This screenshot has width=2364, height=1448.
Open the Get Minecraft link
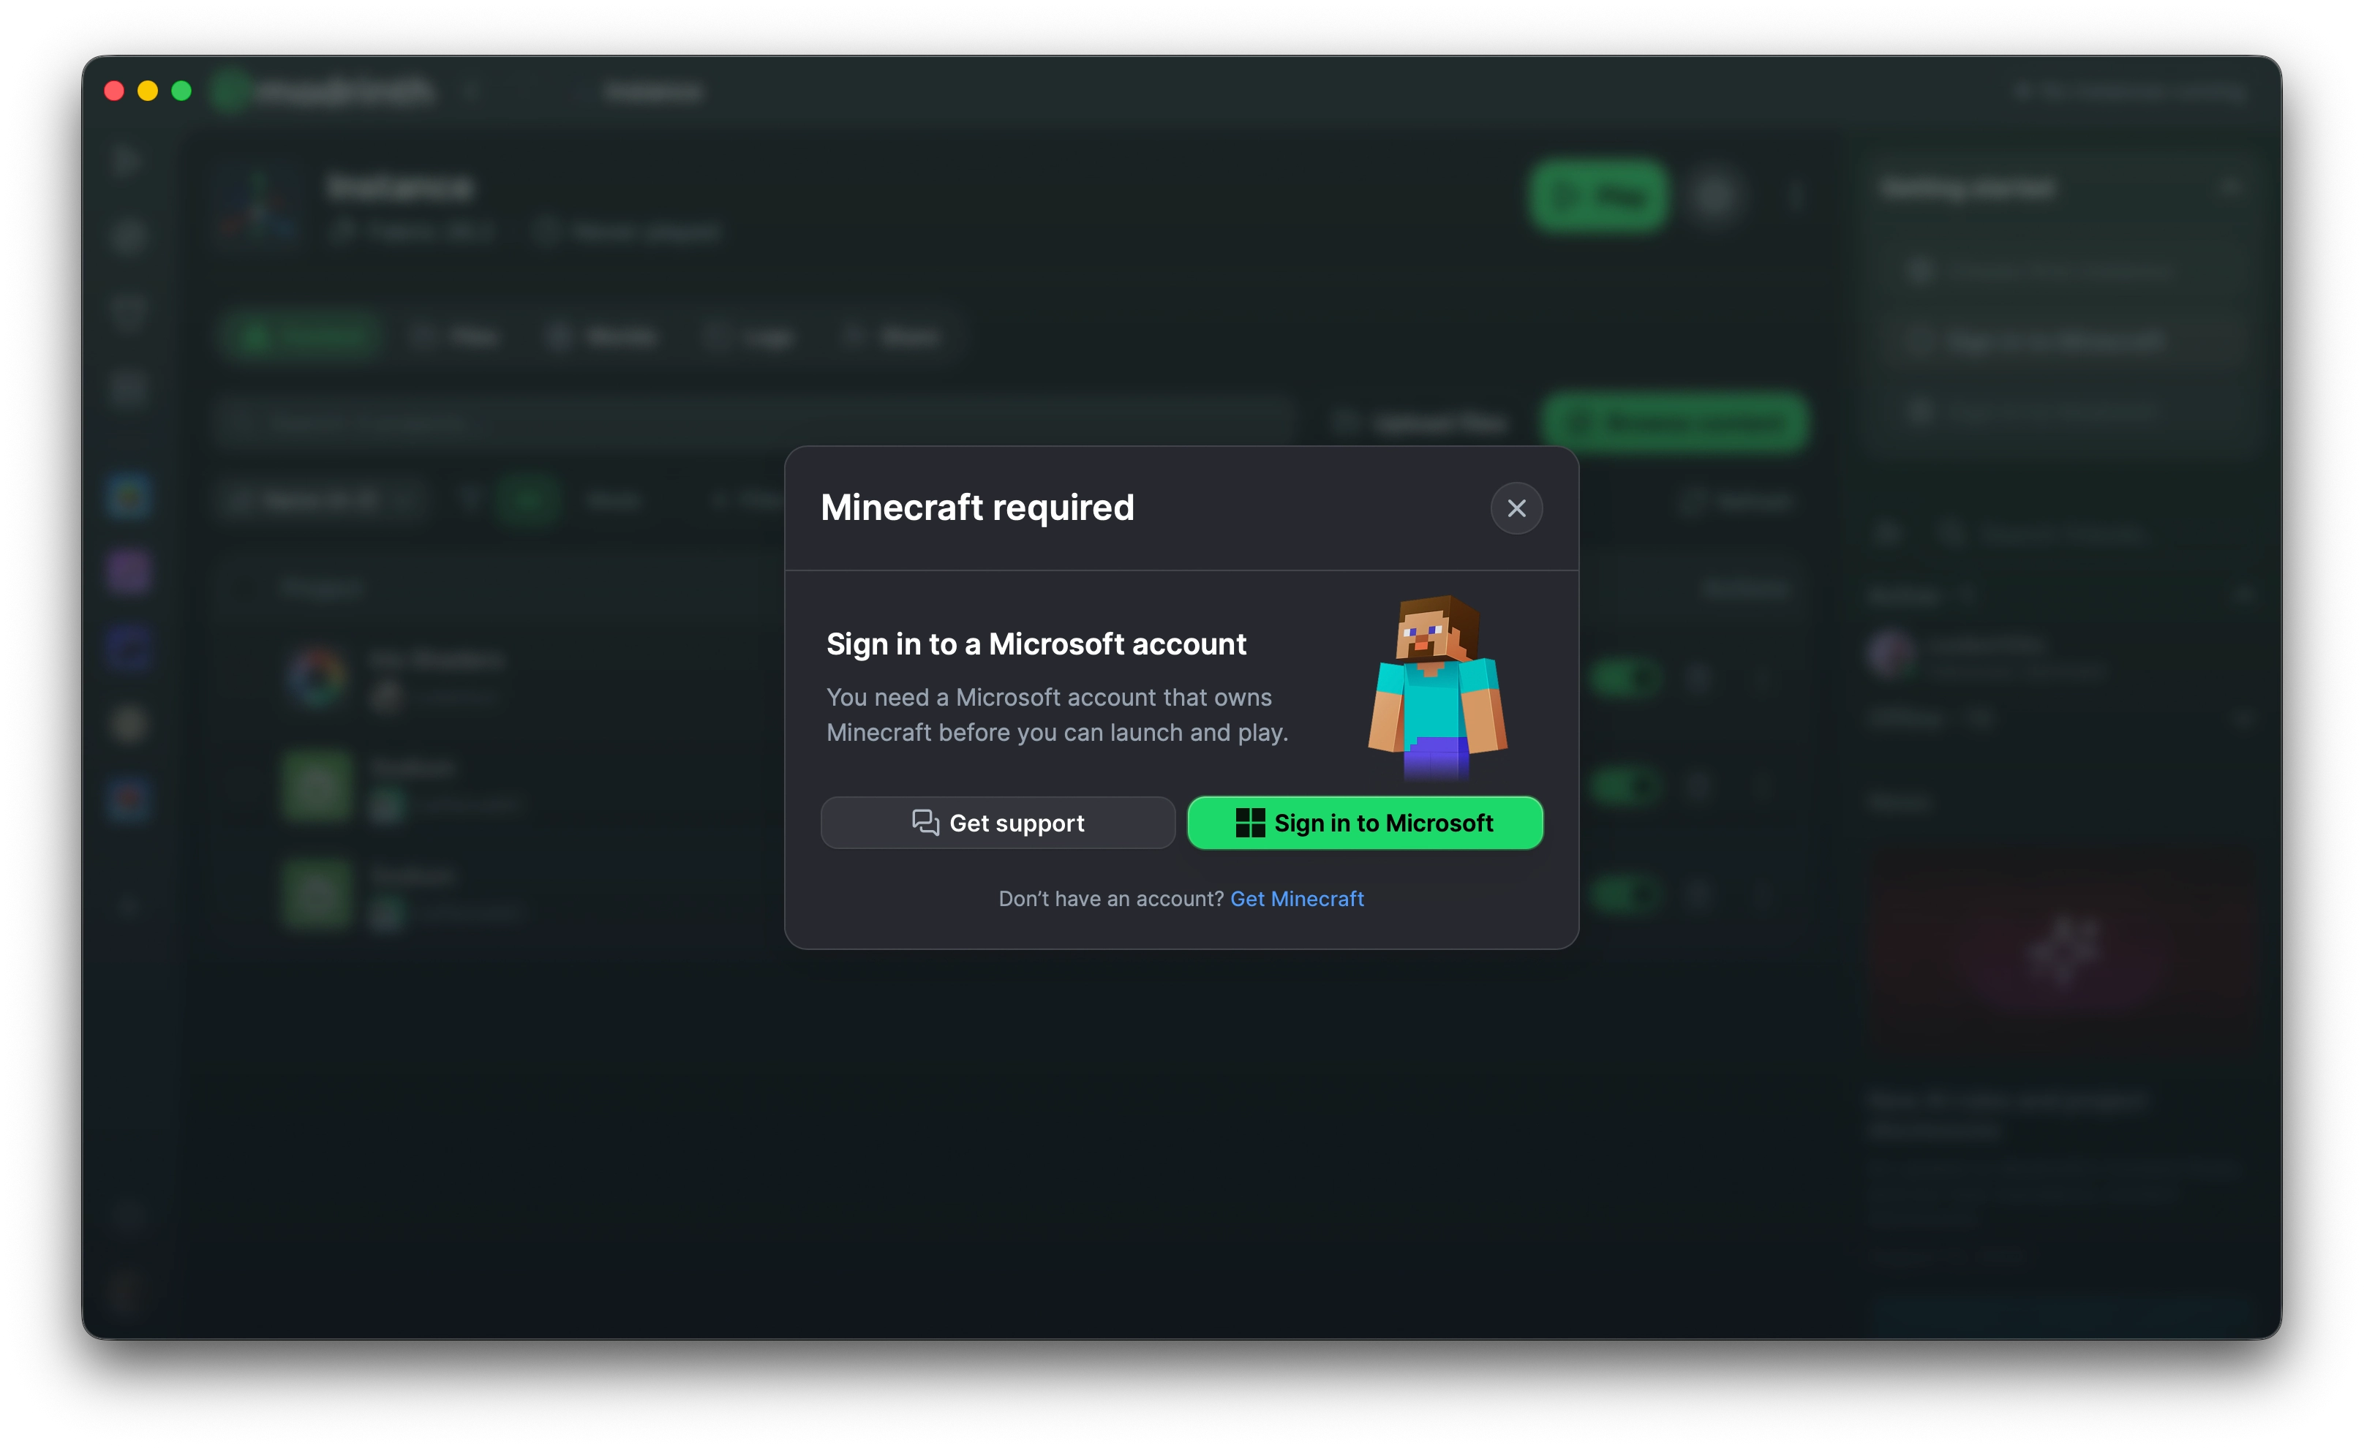click(x=1296, y=899)
